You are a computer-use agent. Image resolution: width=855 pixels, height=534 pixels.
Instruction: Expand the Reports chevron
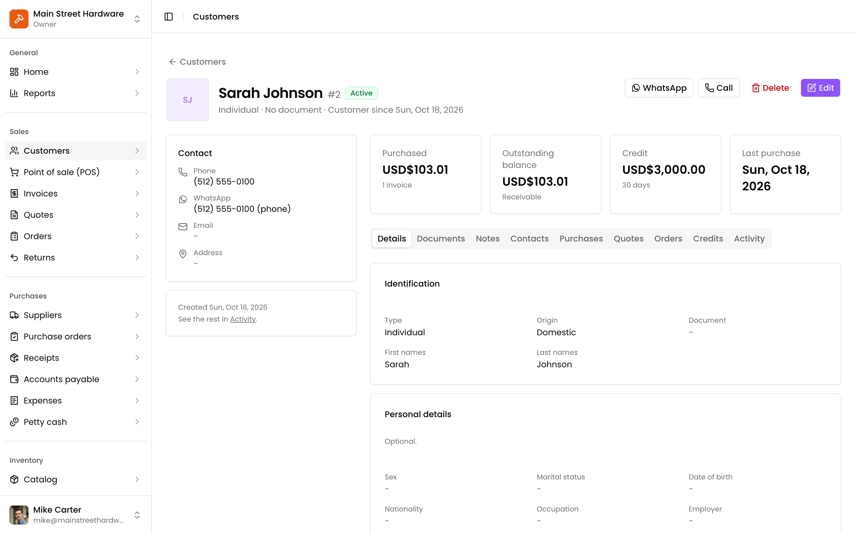click(137, 93)
